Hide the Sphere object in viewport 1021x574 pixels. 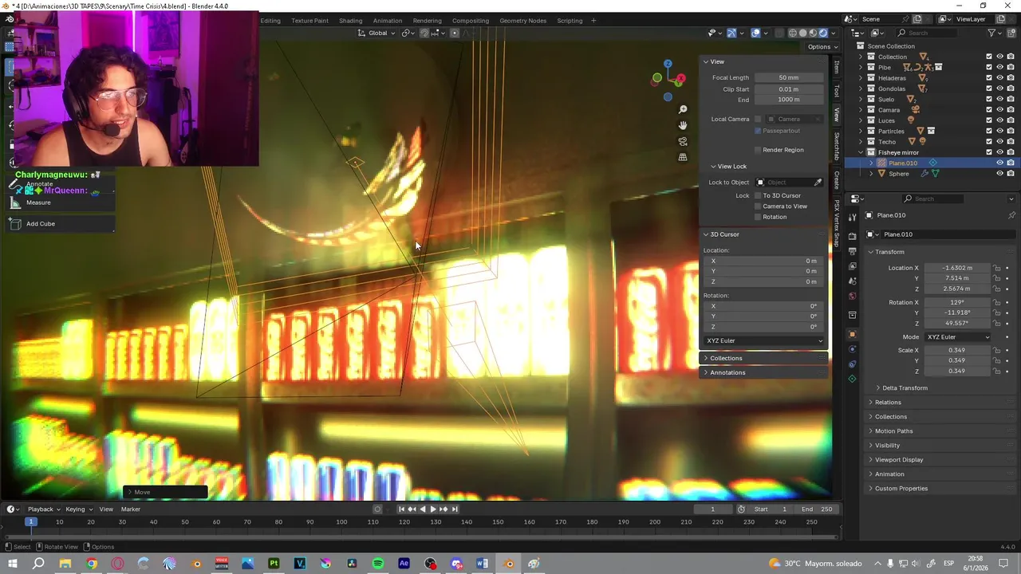click(999, 173)
